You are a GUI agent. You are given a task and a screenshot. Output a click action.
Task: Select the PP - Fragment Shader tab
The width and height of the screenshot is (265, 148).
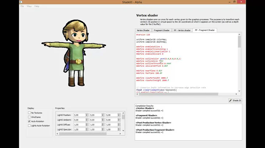pyautogui.click(x=205, y=30)
